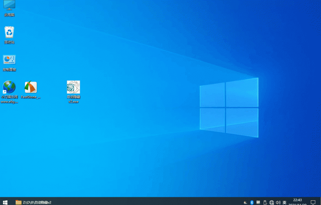Select the 控制面板 Control Panel shortcut
Viewport: 321px width, 205px height.
[9, 60]
